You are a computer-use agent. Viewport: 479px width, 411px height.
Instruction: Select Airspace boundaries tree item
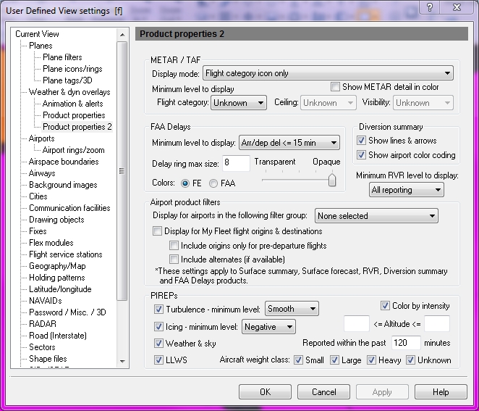pos(64,162)
